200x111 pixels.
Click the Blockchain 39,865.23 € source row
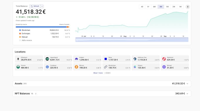(x=43, y=30)
